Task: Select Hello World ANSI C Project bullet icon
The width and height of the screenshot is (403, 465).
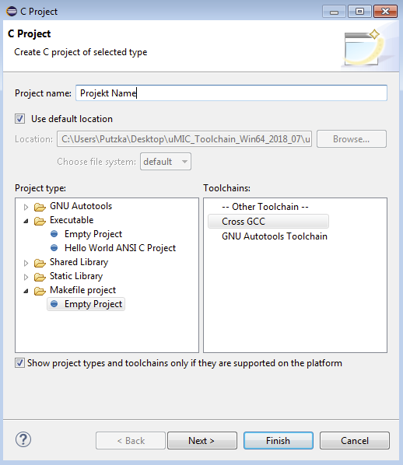Action: [54, 247]
